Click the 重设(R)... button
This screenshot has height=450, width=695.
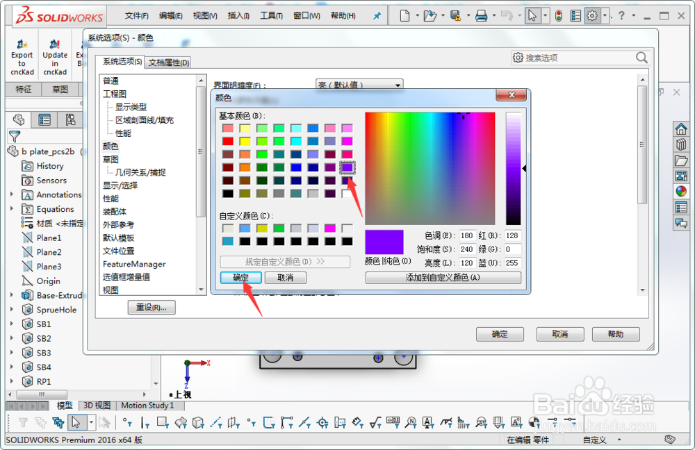click(x=151, y=308)
